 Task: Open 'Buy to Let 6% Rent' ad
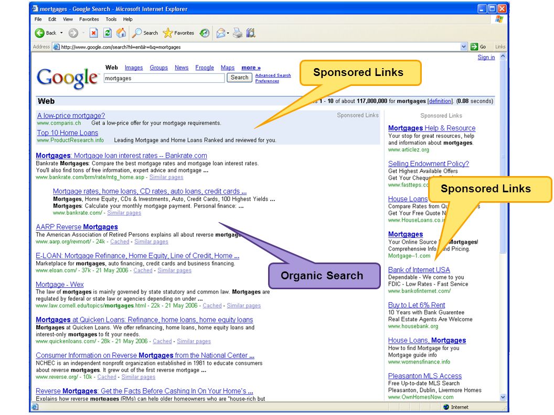tap(417, 305)
